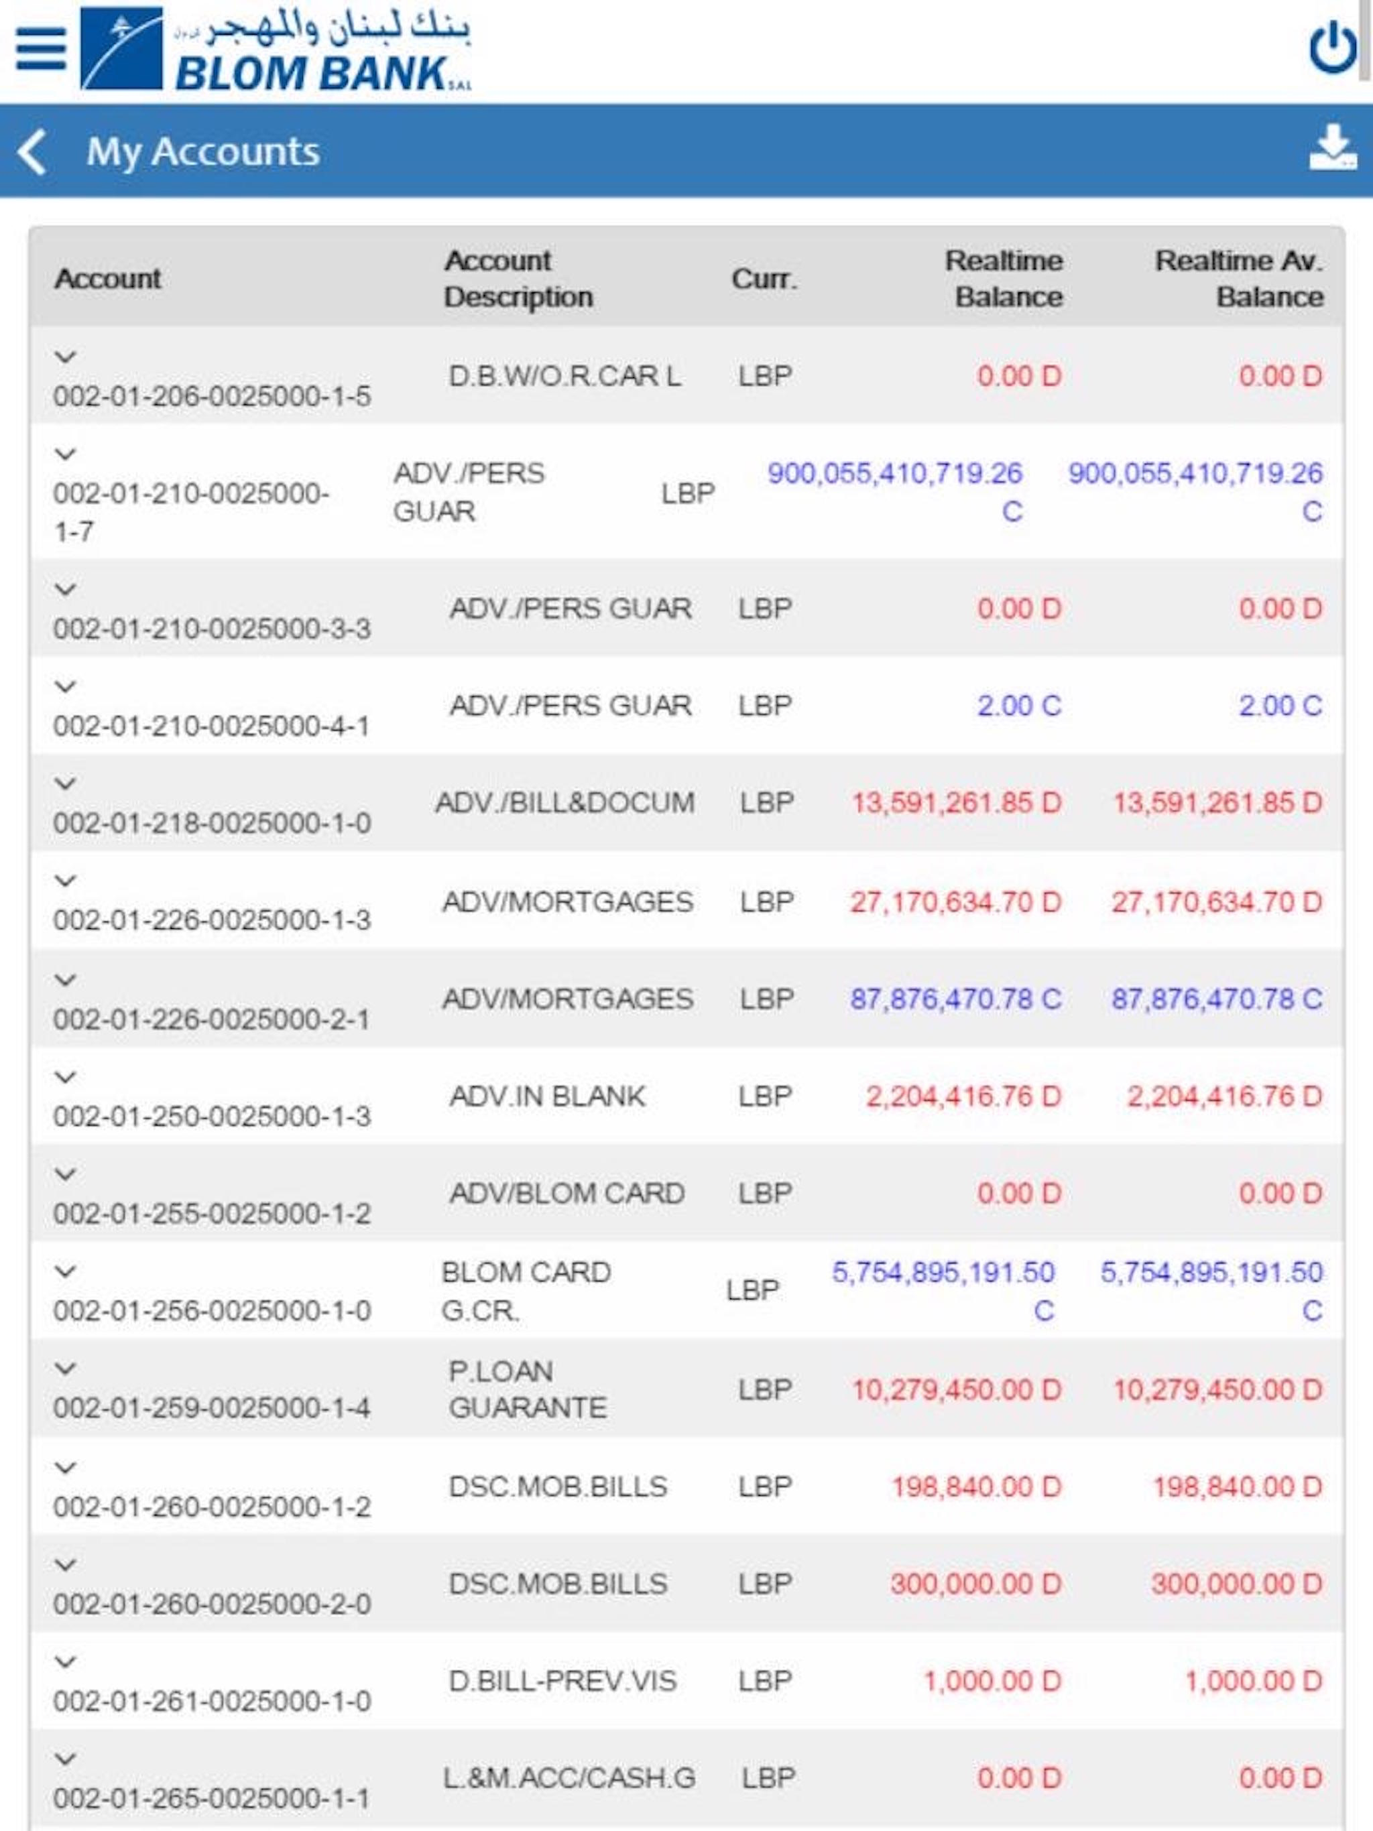Click realtime balance 10,279,450.00 D

(957, 1389)
